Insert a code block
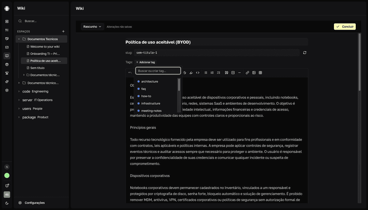The width and height of the screenshot is (368, 210). point(233,73)
